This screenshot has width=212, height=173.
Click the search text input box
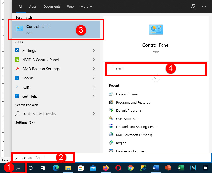[112, 158]
